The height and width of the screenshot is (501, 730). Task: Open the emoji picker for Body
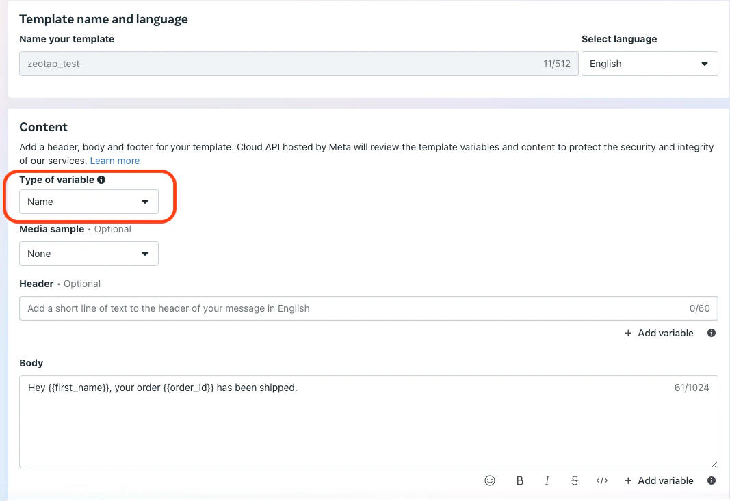(x=490, y=480)
